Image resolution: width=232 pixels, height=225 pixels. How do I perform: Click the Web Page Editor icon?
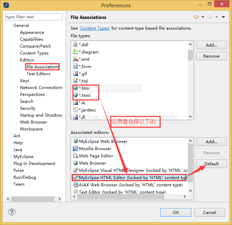[x=75, y=156]
